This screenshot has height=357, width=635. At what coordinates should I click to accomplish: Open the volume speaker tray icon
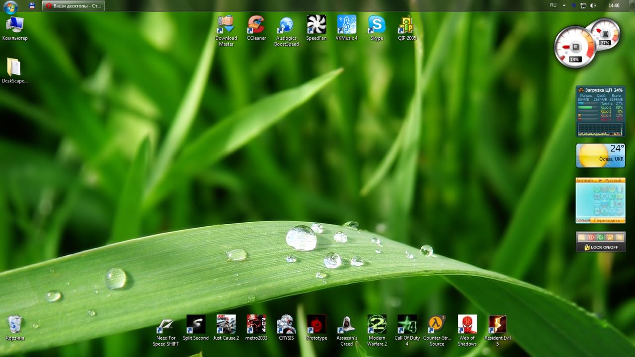(x=593, y=5)
